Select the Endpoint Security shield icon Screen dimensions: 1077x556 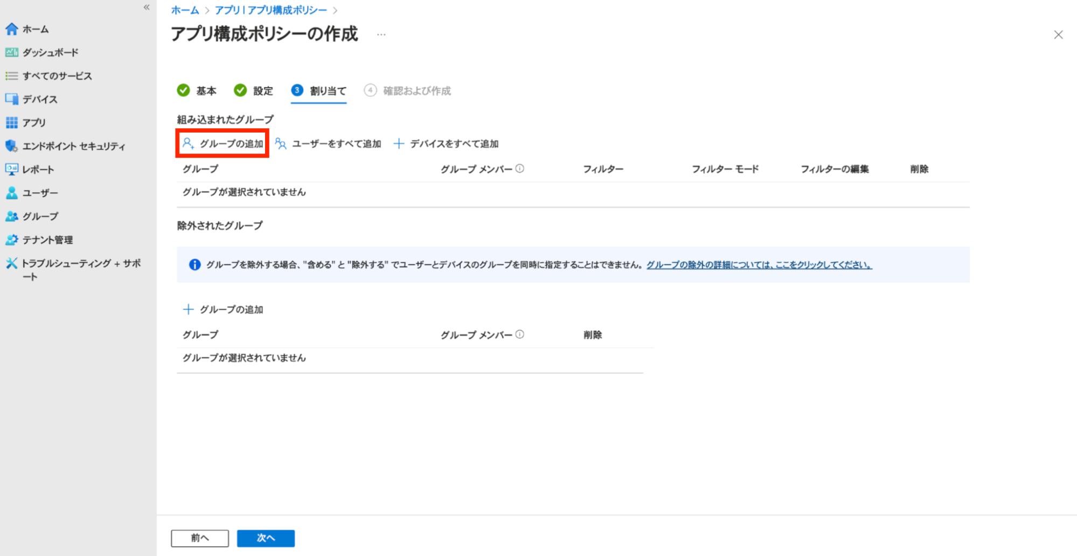coord(12,146)
